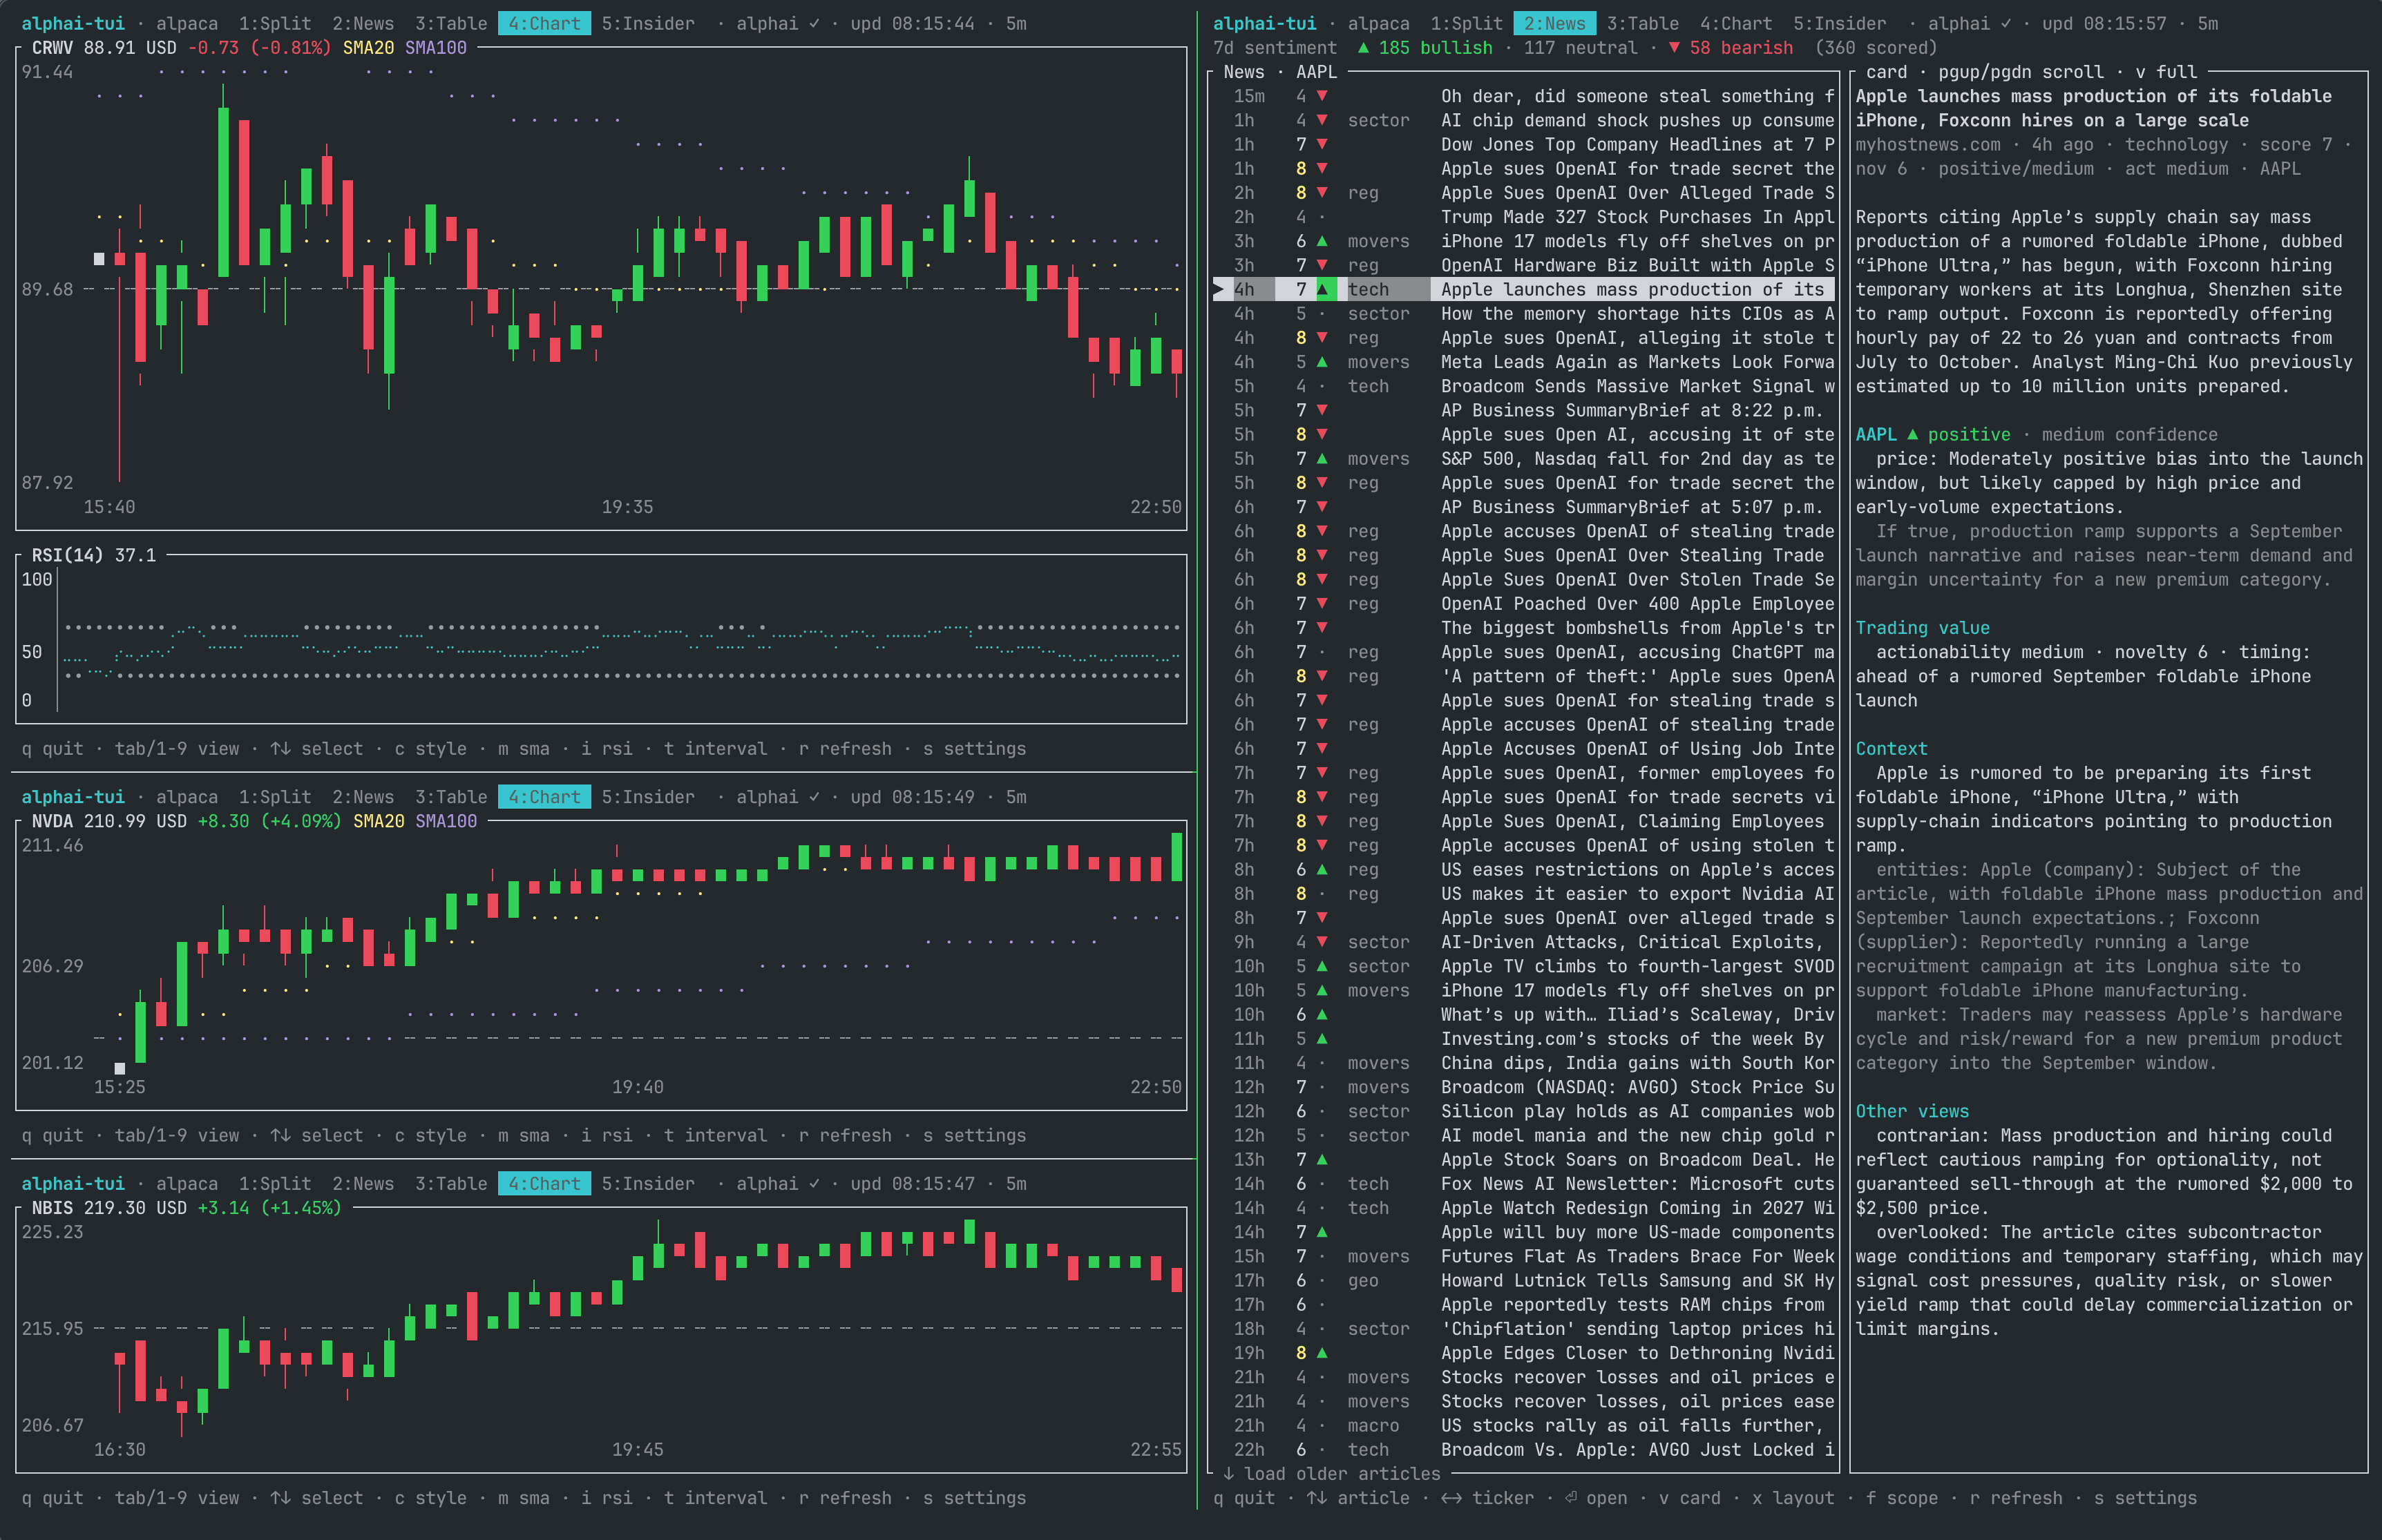The image size is (2382, 1540).
Task: Click the 5m interval in NVDA header
Action: point(1016,797)
